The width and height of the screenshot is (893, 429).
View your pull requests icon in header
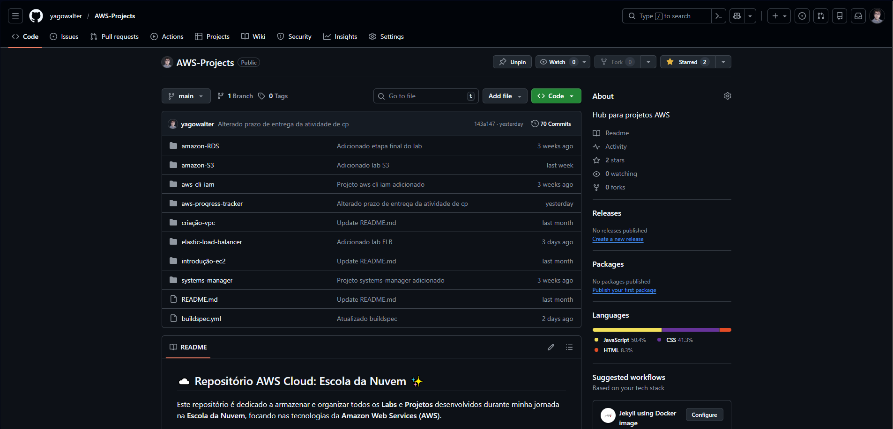click(821, 16)
